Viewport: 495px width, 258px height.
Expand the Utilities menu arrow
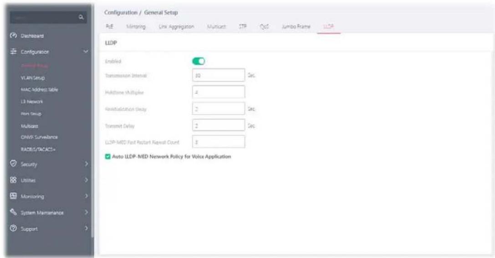point(86,180)
